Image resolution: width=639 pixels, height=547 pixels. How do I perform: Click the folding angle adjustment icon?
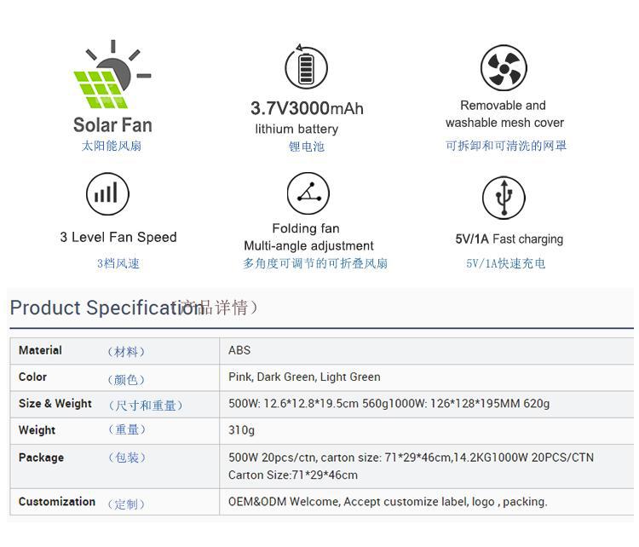[x=307, y=193]
